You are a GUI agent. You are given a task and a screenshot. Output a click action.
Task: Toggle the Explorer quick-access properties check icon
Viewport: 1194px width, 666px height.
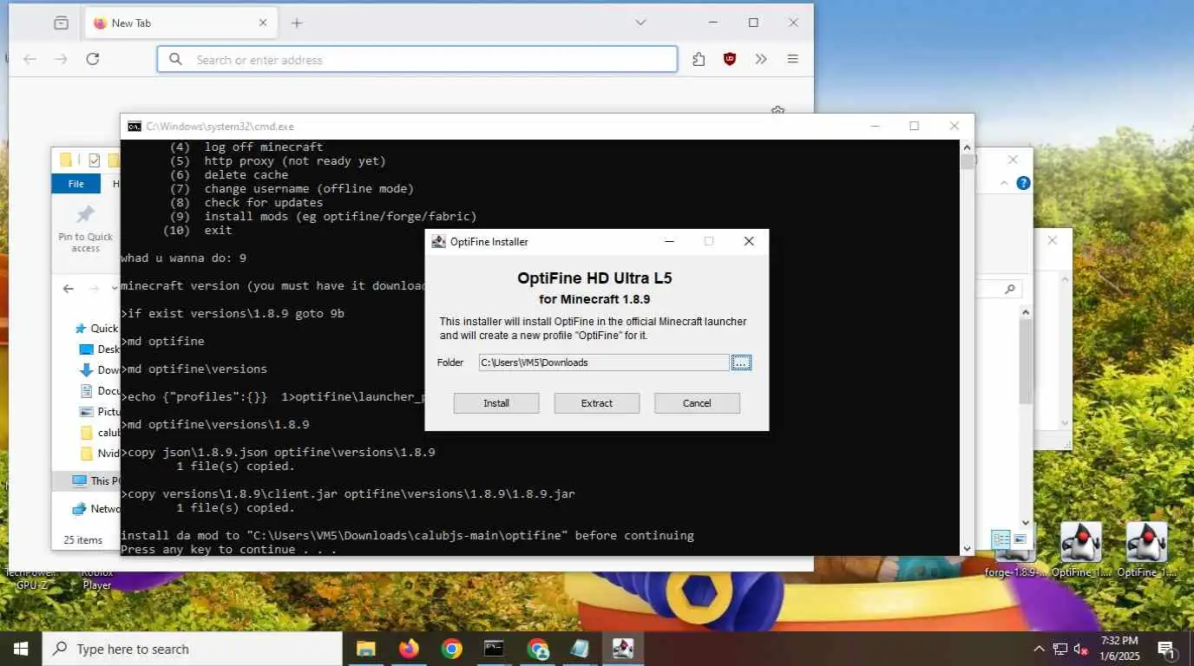(x=94, y=160)
